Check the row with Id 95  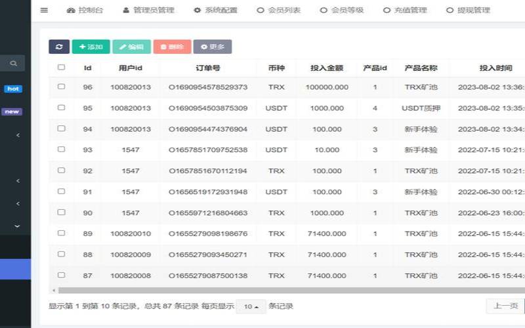pyautogui.click(x=61, y=108)
